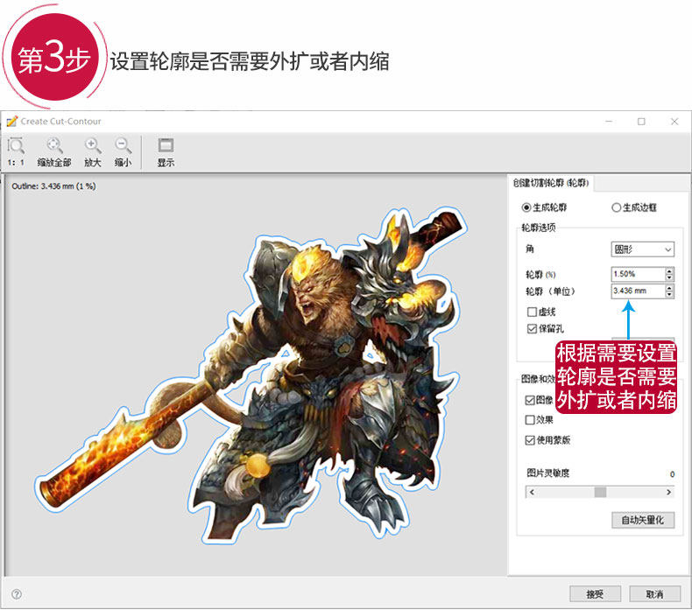Increase 轮廓（单位）with up arrow
This screenshot has height=610, width=692.
(669, 288)
